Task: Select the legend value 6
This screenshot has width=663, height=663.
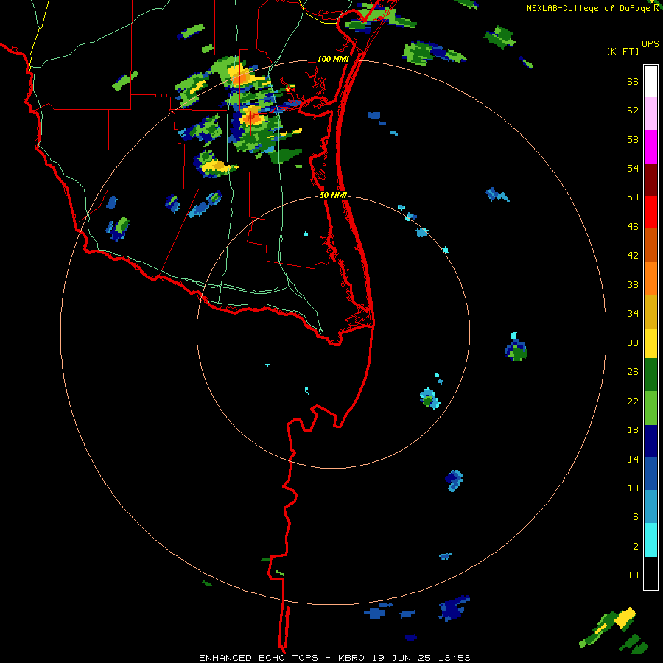Action: 636,517
